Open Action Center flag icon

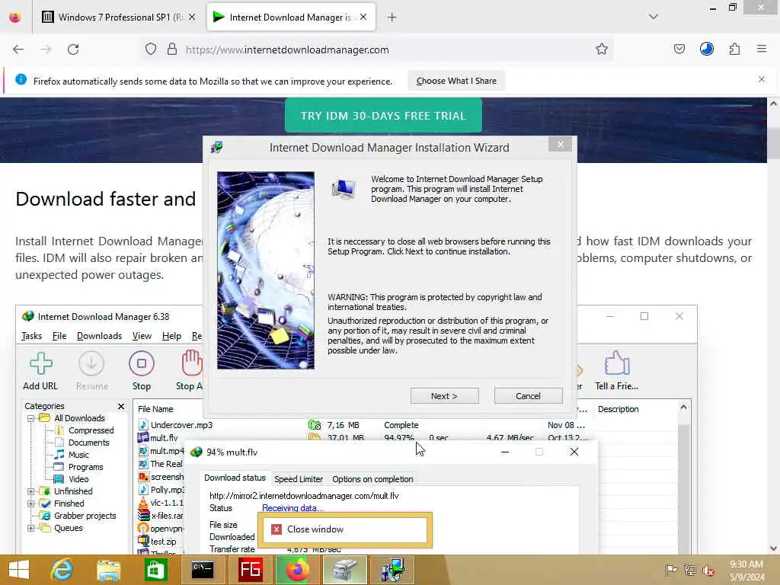[x=671, y=570]
